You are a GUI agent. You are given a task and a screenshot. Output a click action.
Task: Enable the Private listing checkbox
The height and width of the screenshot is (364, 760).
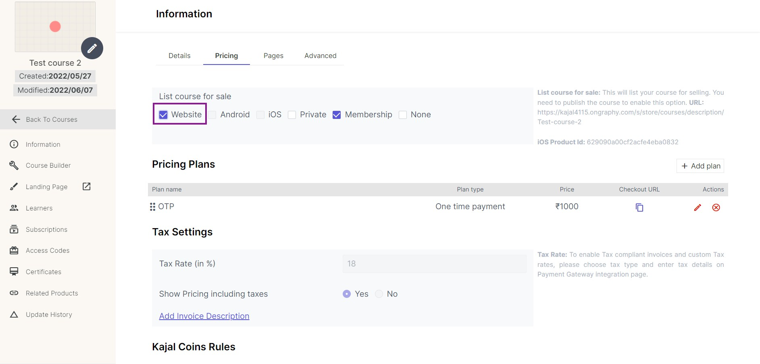point(292,115)
